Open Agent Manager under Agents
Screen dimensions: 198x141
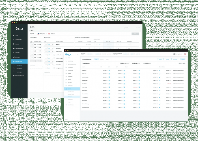71,92
